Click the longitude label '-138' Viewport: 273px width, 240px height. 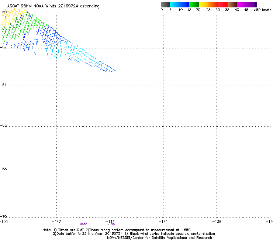[217, 222]
